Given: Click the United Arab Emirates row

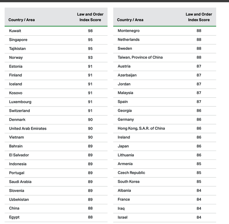Looking at the screenshot, I should tap(28, 128).
